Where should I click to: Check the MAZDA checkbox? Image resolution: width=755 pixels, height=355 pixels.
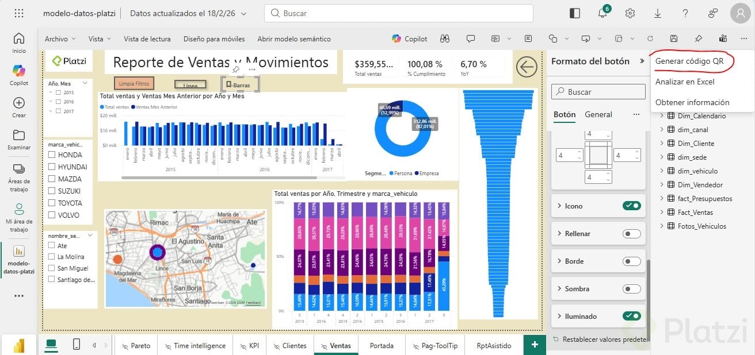click(x=52, y=179)
